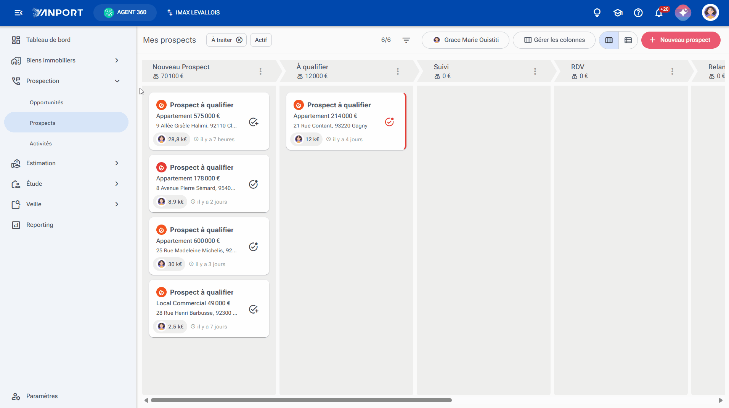Image resolution: width=729 pixels, height=408 pixels.
Task: Open the 21 Rue Contant Gagny prospect card
Action: [346, 121]
